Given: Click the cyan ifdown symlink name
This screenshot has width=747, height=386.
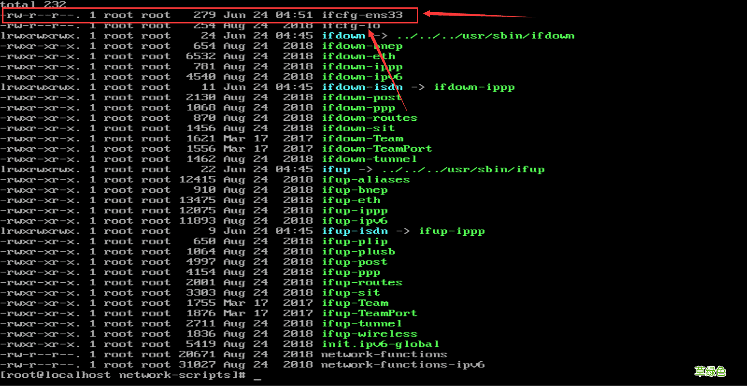Looking at the screenshot, I should [x=343, y=36].
